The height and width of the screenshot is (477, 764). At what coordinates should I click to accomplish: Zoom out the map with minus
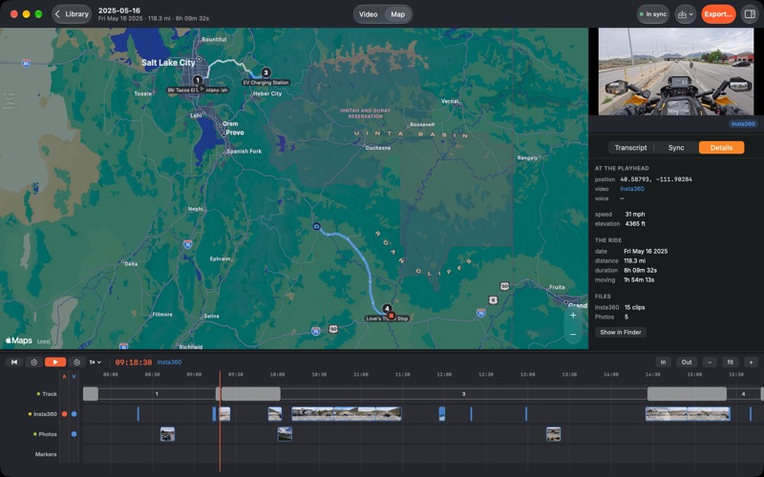[573, 335]
